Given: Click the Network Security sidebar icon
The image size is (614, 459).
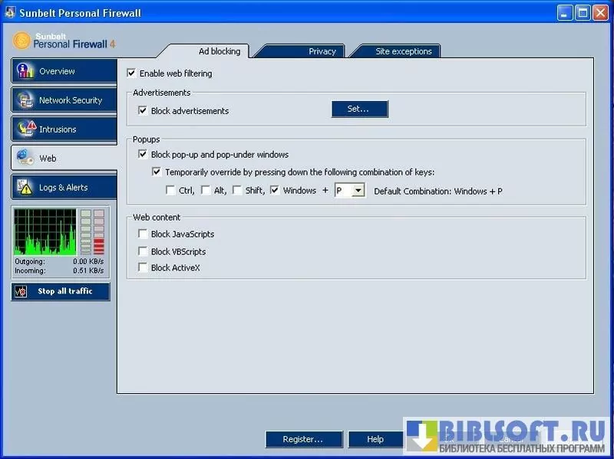Looking at the screenshot, I should click(x=26, y=100).
